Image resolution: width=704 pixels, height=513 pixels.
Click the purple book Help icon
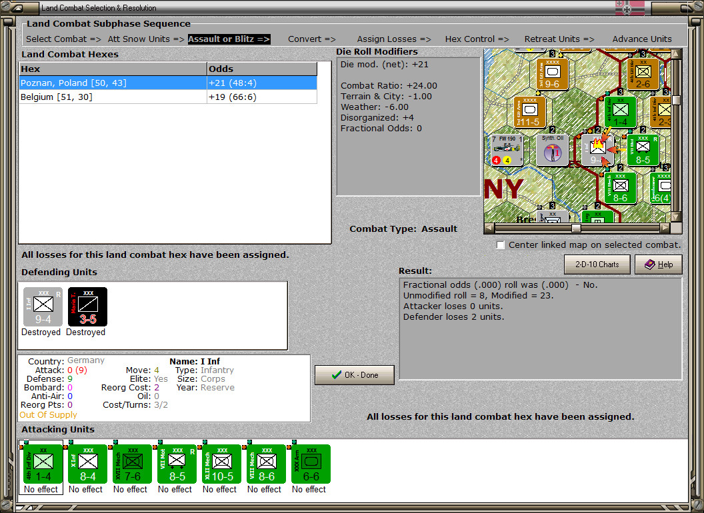[650, 264]
